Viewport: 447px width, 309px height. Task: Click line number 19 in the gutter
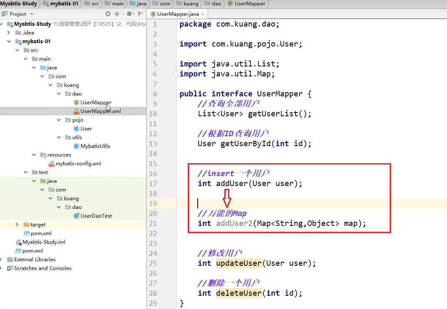(x=153, y=204)
